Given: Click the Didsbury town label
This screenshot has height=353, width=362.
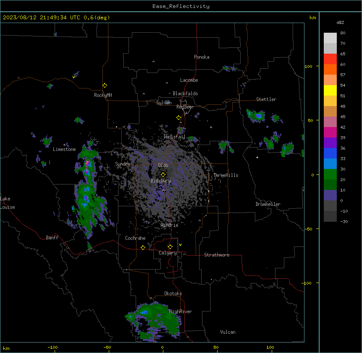Looking at the screenshot, I should [x=161, y=181].
